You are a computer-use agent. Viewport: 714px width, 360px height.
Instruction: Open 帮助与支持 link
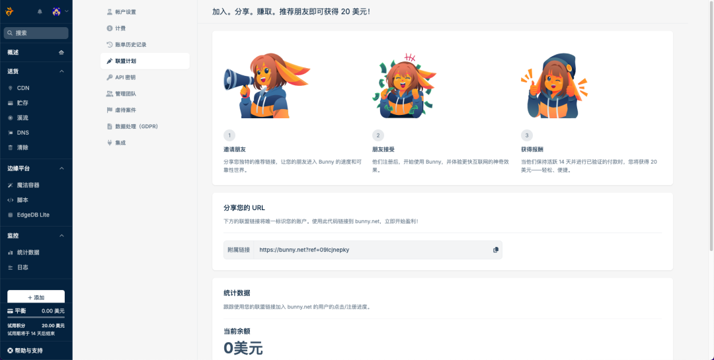coord(25,351)
